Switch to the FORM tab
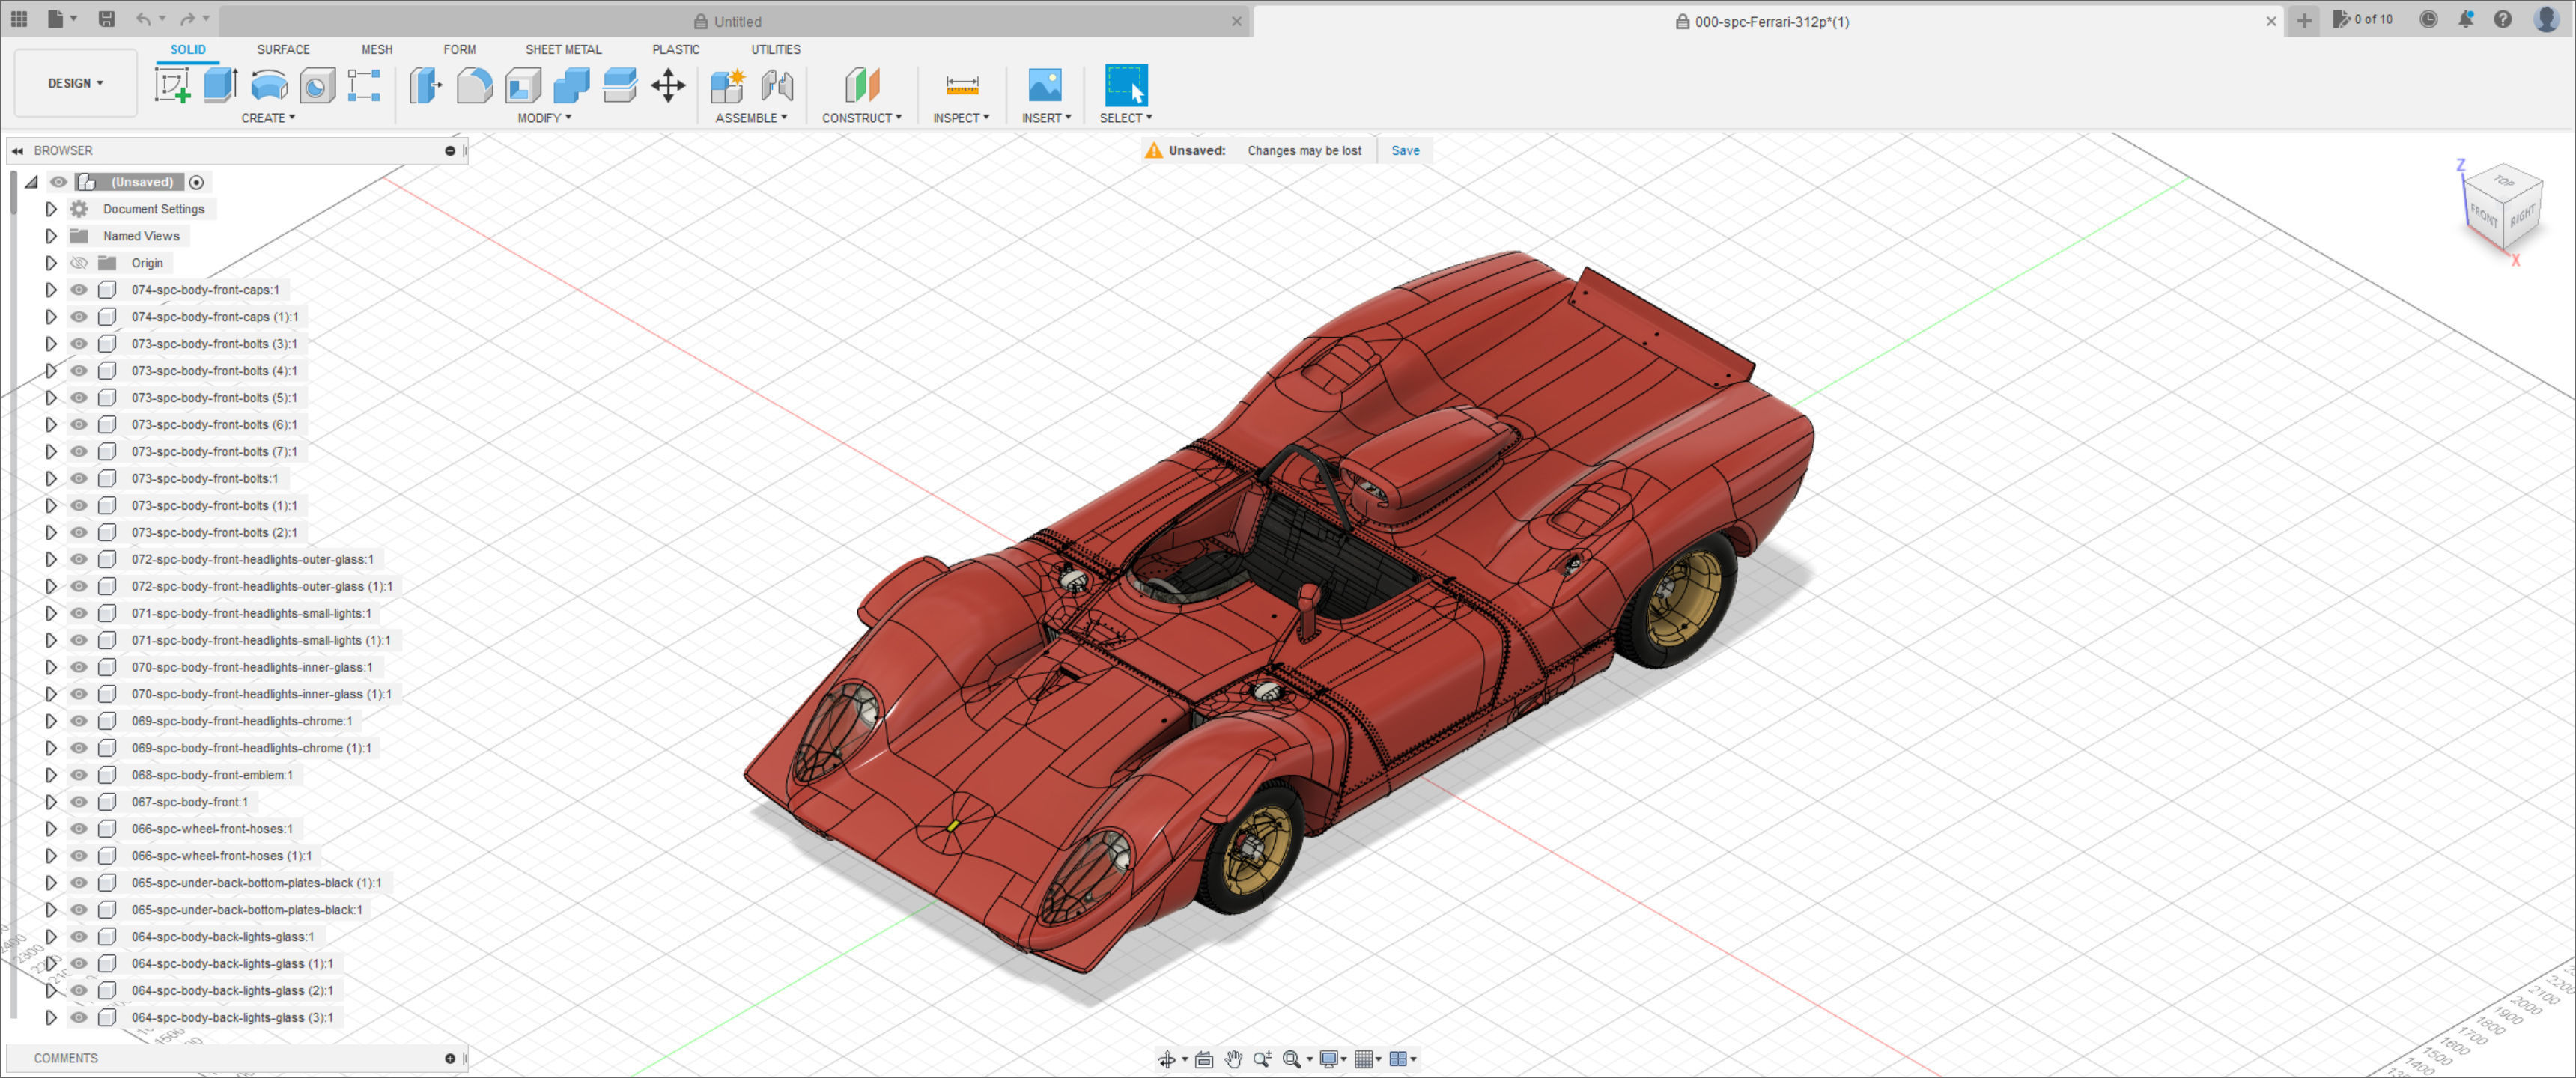The image size is (2576, 1078). (460, 49)
